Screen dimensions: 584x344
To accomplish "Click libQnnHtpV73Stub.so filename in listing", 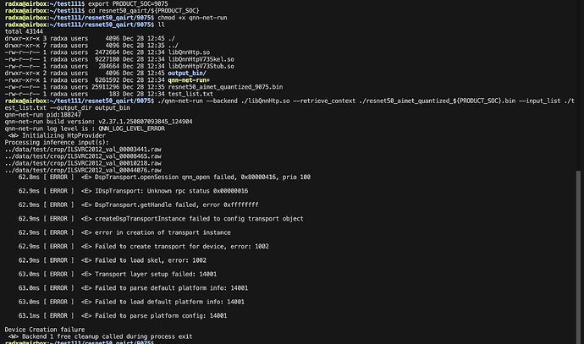I will [x=201, y=66].
